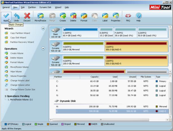This screenshot has width=173, height=131.
Task: Sort by Unused column header
Action: coord(127,77)
